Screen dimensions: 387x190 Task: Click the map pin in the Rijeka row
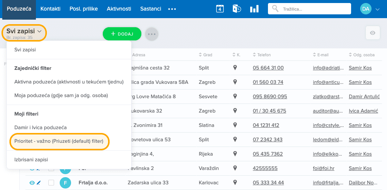235,153
